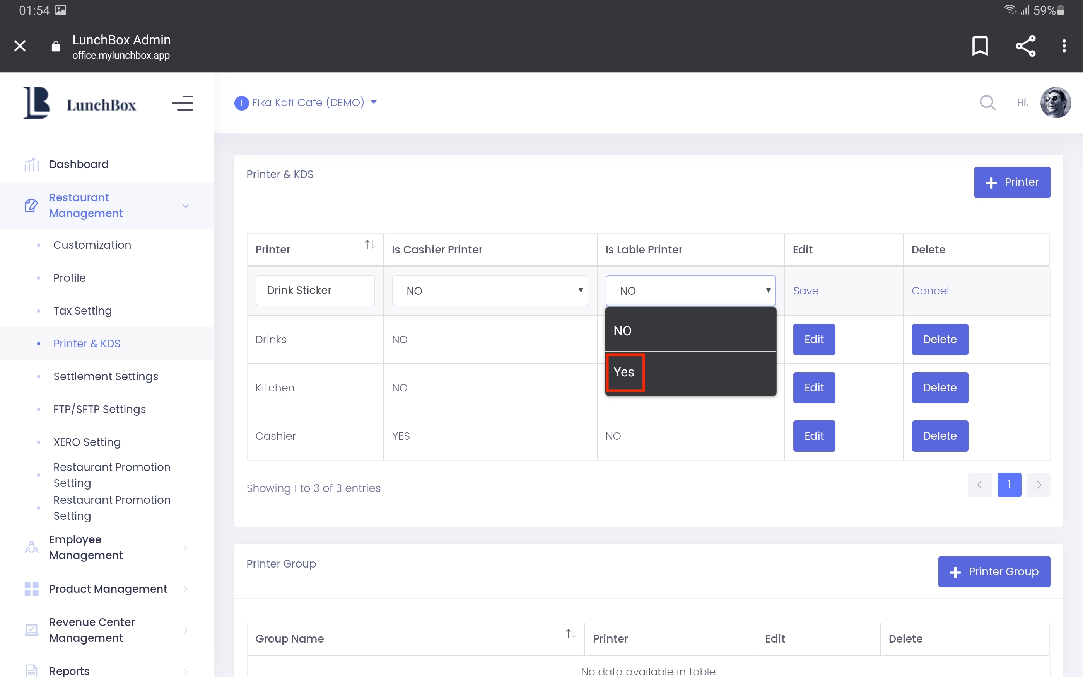
Task: Collapse sidebar with hamburger icon
Action: click(x=182, y=103)
